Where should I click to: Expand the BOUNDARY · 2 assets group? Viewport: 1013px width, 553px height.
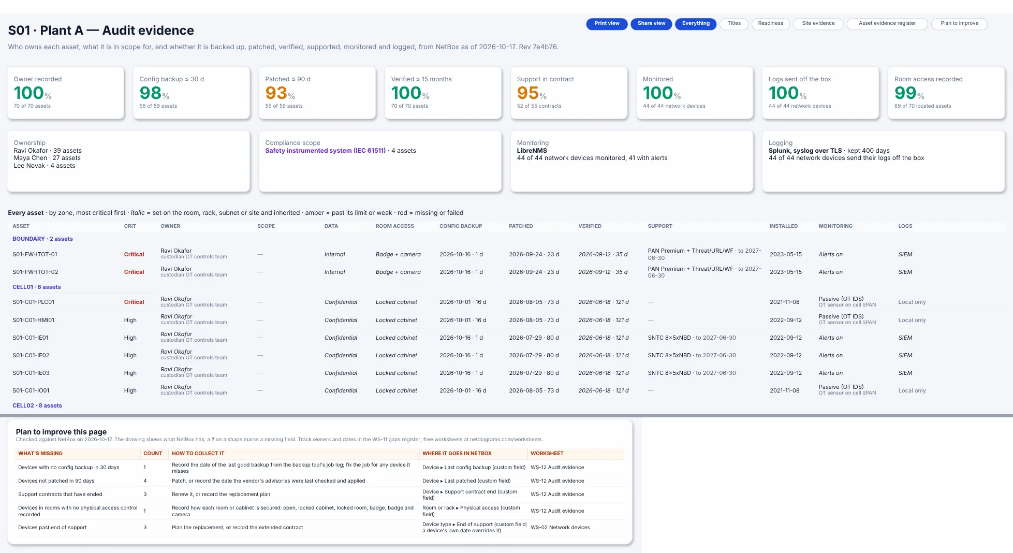click(x=42, y=239)
